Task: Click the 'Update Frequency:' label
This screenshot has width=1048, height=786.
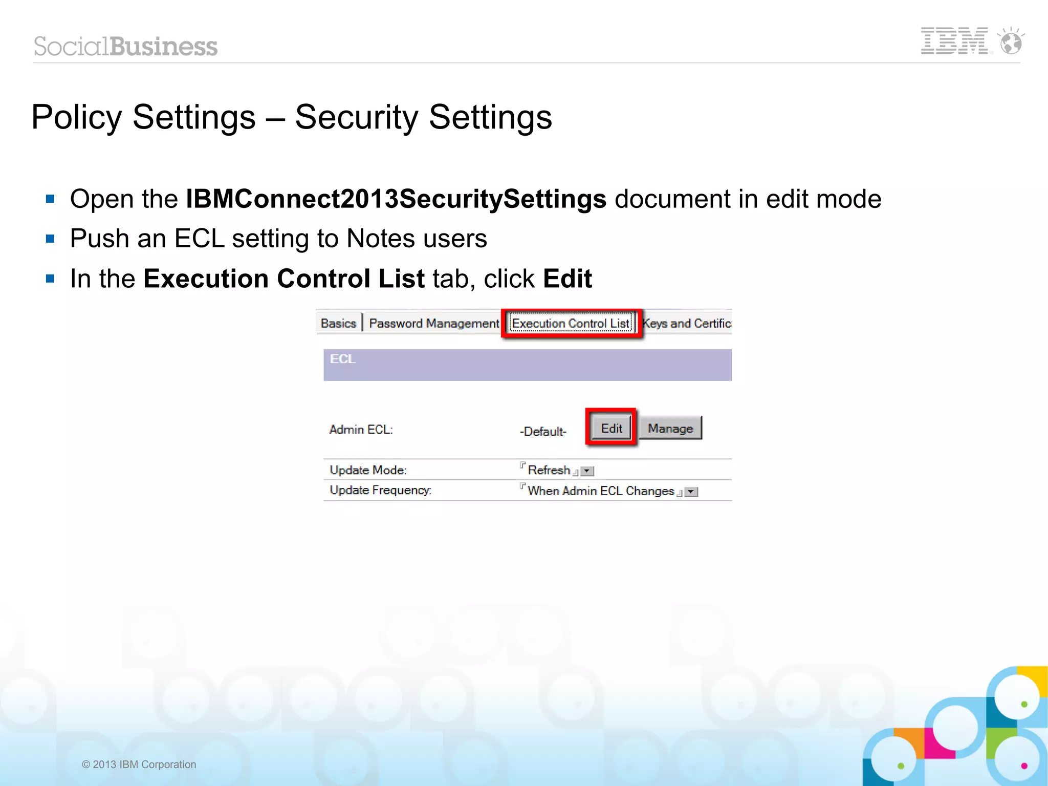Action: point(381,490)
